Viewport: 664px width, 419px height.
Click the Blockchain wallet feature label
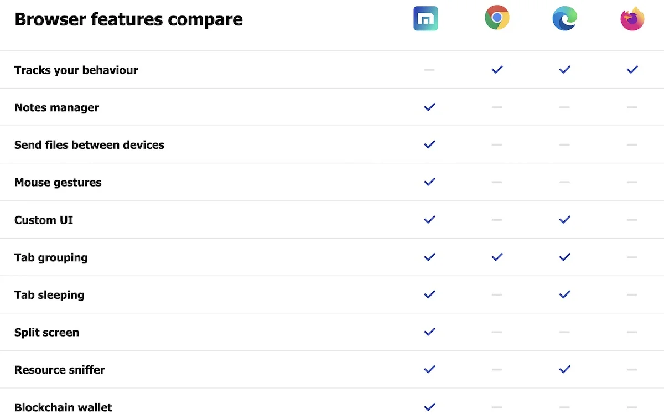(x=63, y=407)
